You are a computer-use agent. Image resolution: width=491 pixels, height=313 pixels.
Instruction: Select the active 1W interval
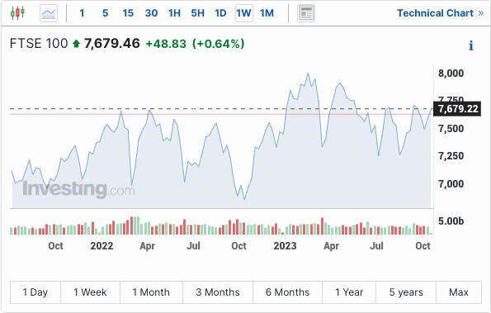click(244, 13)
